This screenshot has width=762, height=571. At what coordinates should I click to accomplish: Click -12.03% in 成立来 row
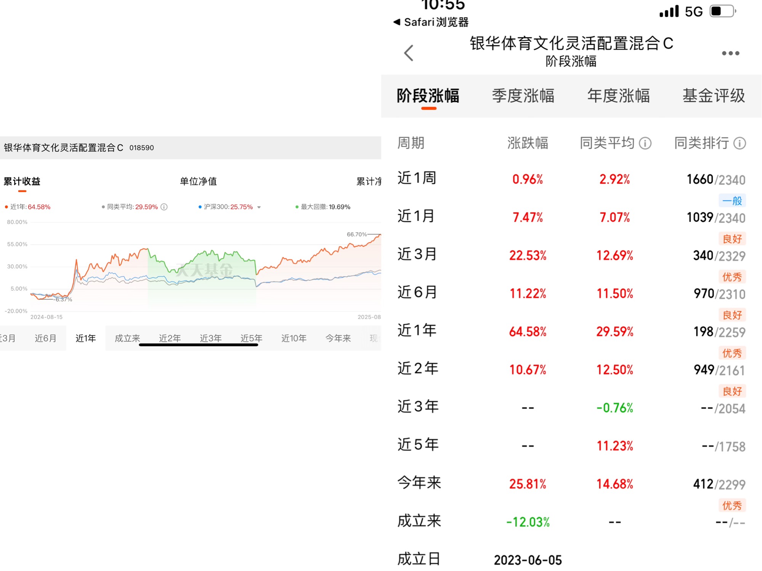coord(528,522)
